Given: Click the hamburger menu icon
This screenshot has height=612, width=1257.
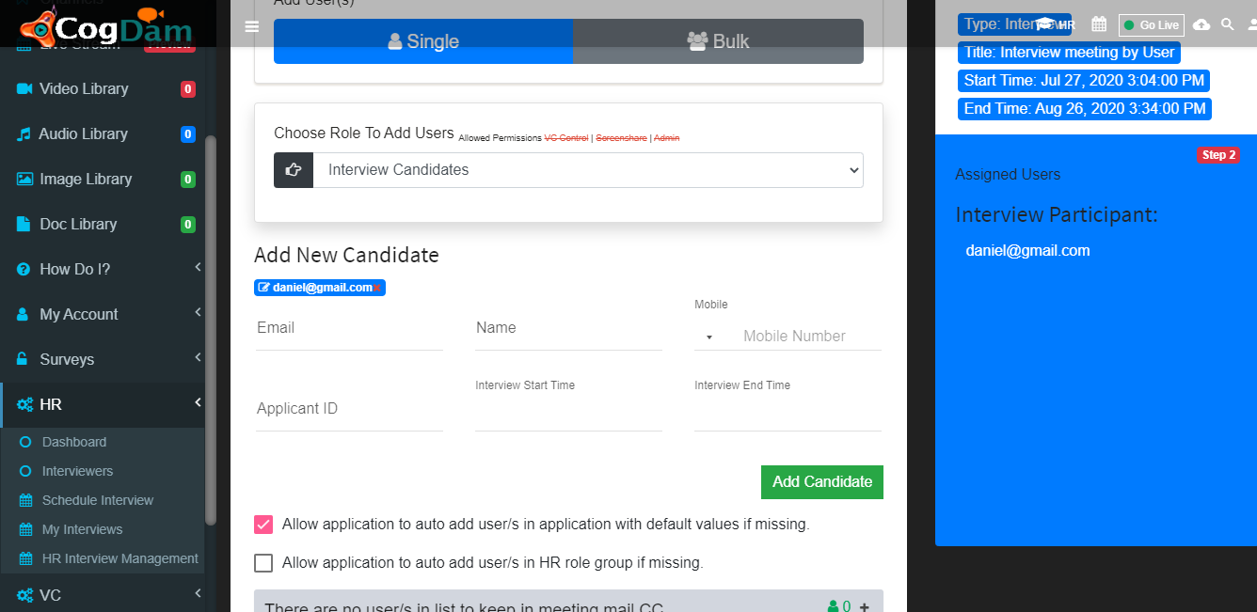Looking at the screenshot, I should [x=251, y=26].
